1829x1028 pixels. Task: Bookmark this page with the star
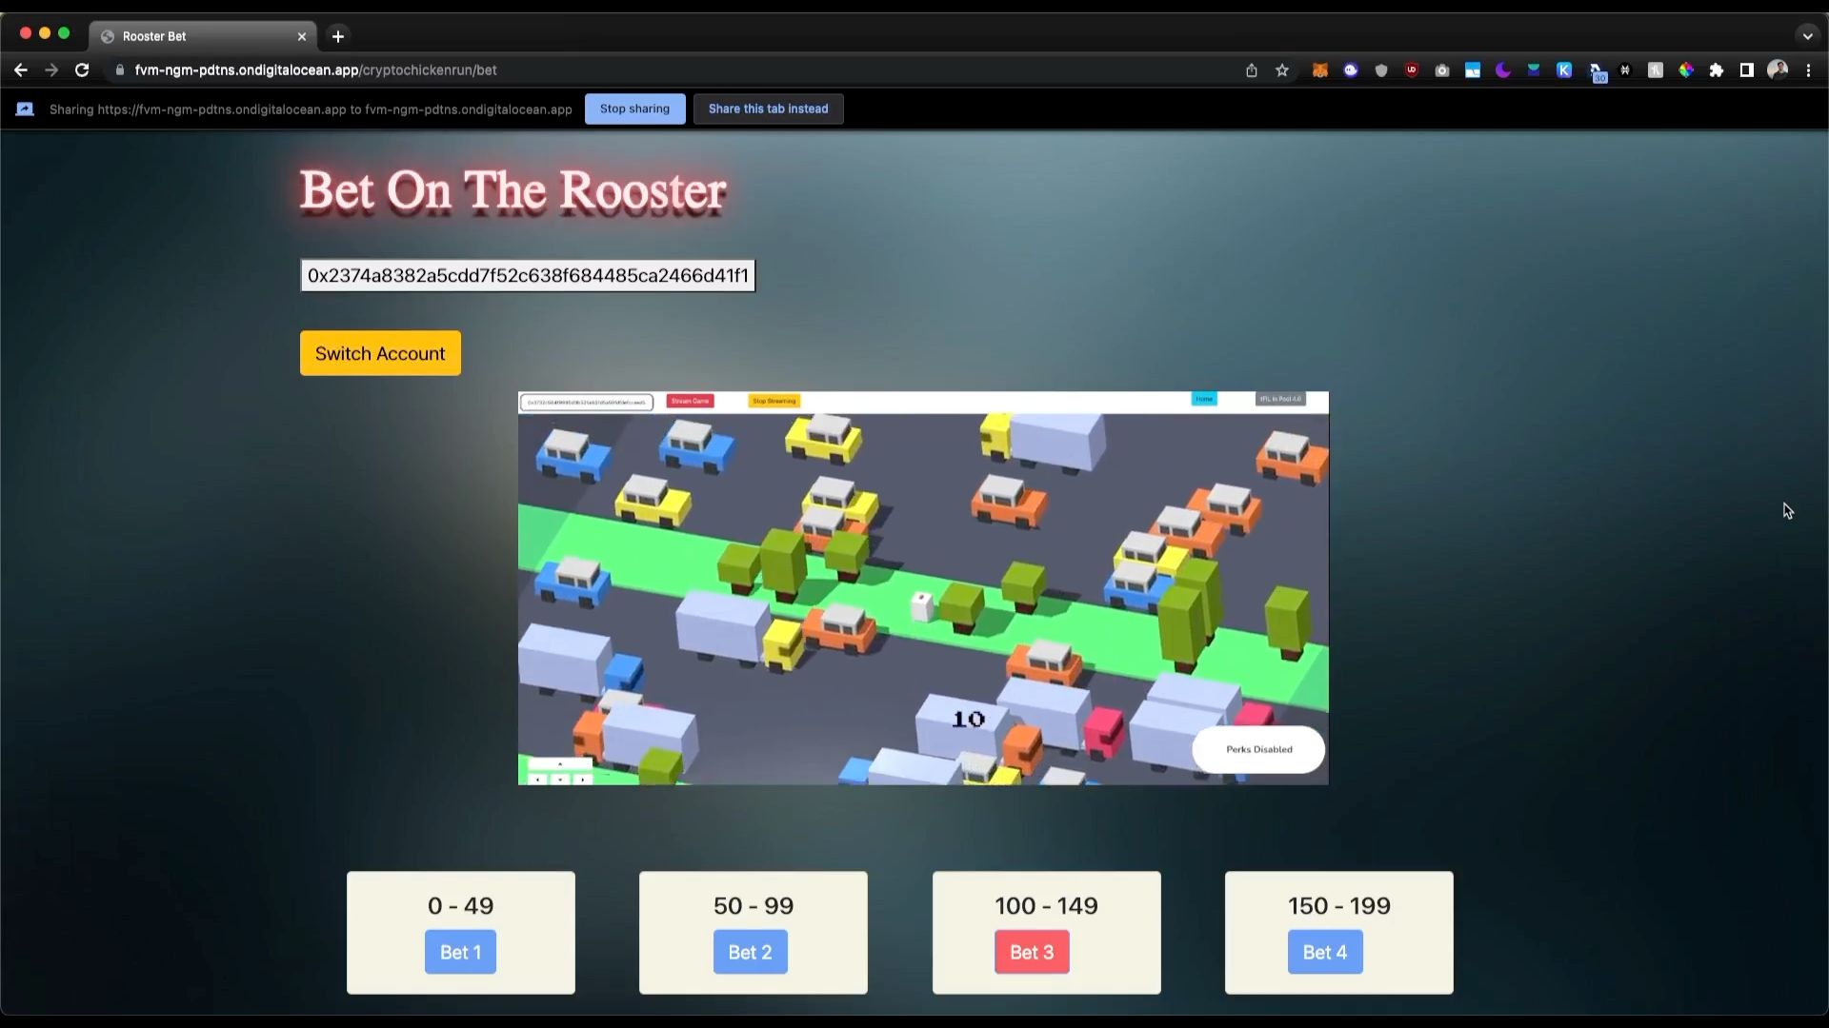coord(1282,70)
